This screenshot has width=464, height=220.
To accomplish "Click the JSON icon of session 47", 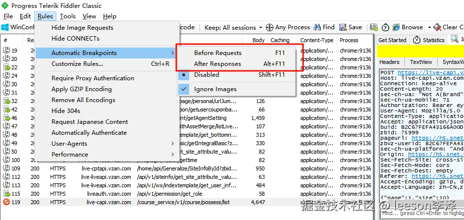I will coord(6,126).
